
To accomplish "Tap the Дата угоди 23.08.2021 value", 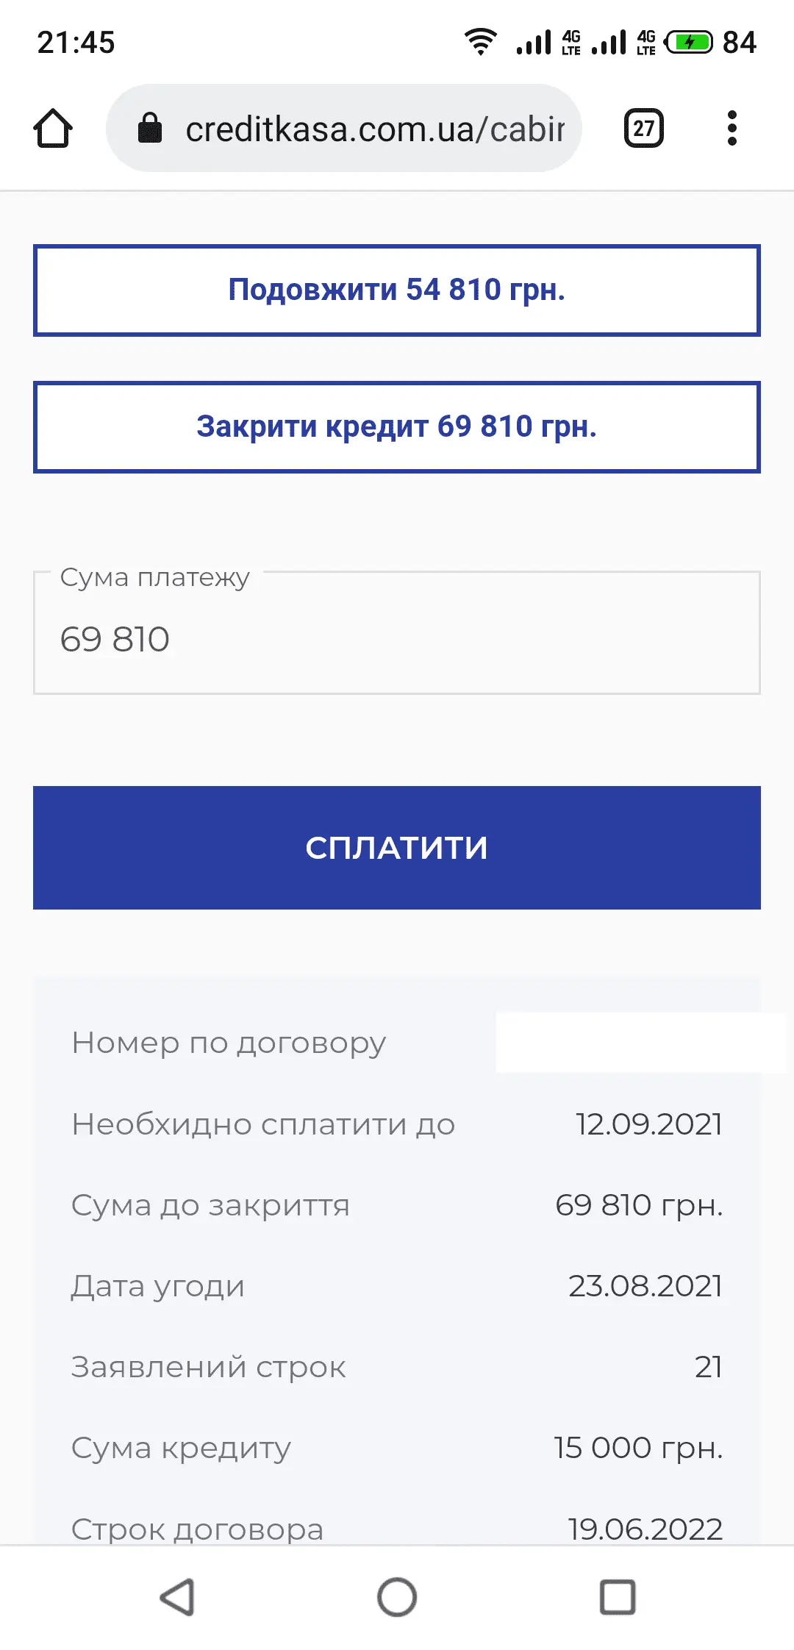I will click(645, 1286).
